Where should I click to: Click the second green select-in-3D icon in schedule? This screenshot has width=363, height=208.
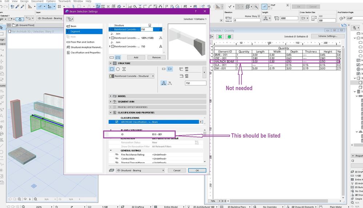coord(229,37)
